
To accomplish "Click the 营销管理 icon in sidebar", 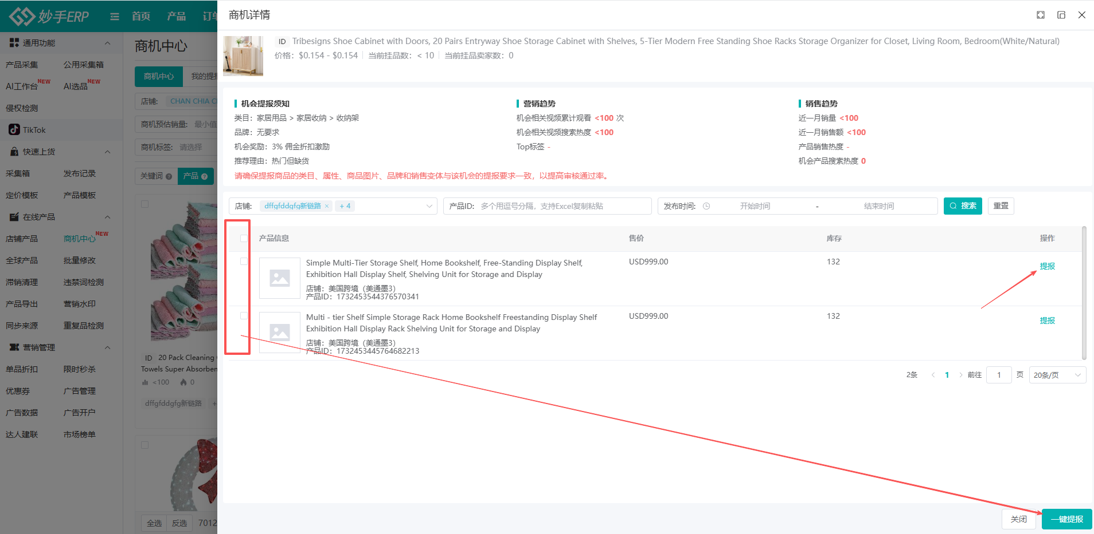I will [14, 347].
